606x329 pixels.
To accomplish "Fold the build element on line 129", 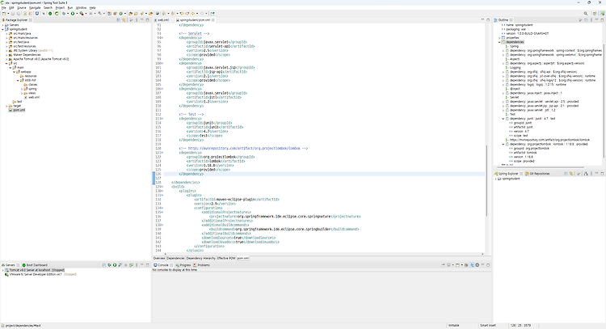I will click(162, 187).
